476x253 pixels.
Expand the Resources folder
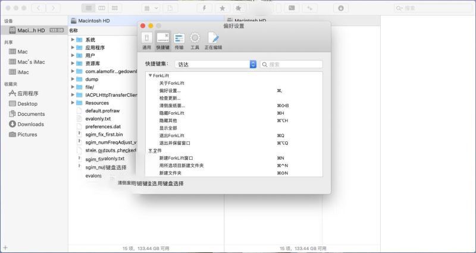click(x=73, y=103)
